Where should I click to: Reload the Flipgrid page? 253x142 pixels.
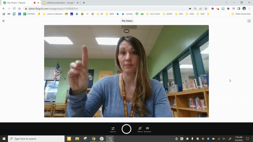[14, 9]
